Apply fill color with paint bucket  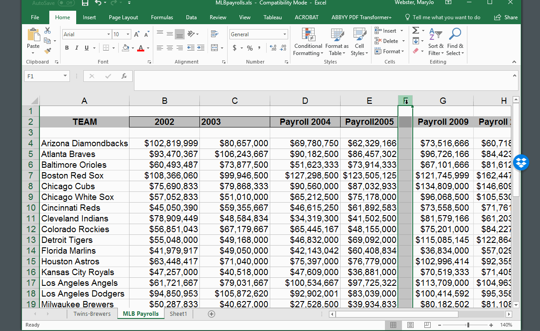[125, 48]
